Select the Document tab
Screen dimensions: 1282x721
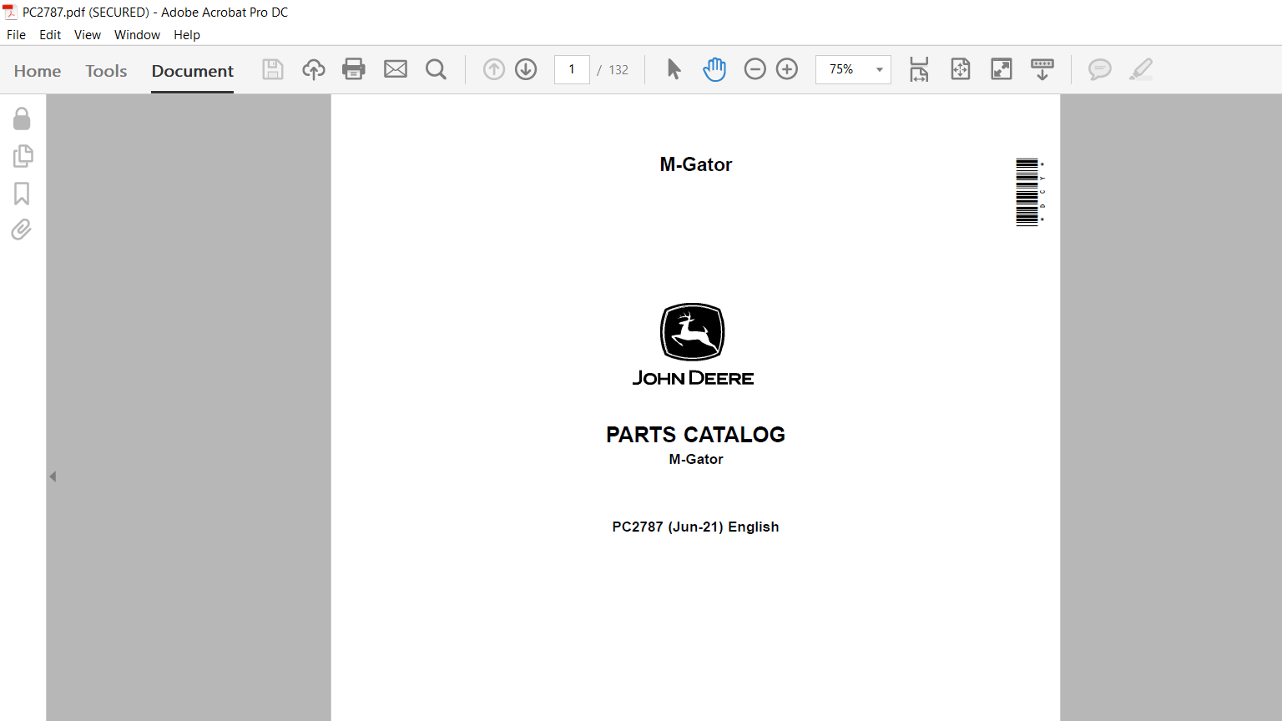tap(193, 71)
